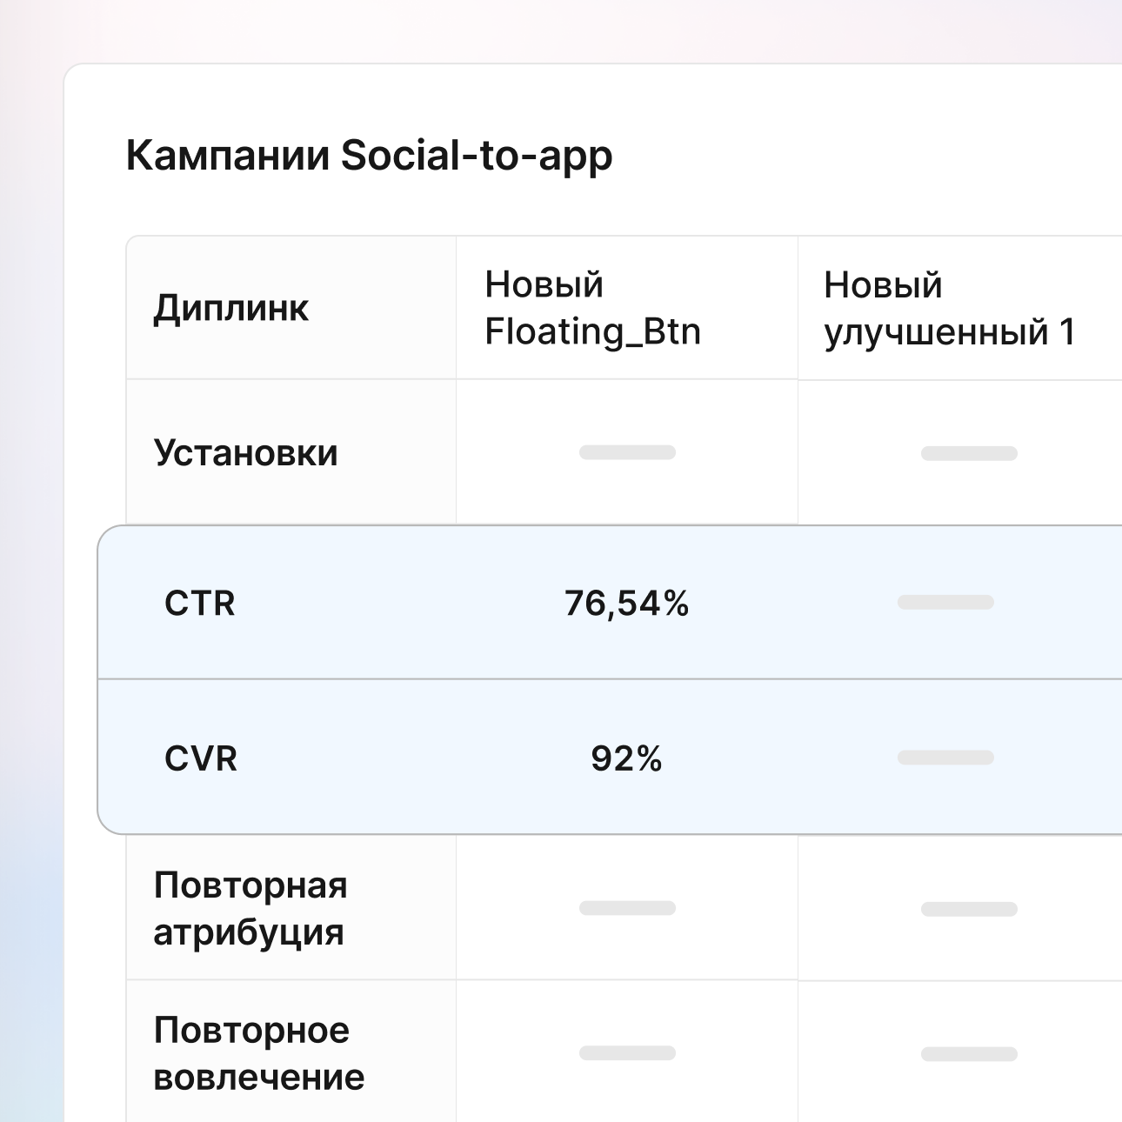Click the "Кампании Social-to-app" title
The image size is (1122, 1122).
[369, 157]
